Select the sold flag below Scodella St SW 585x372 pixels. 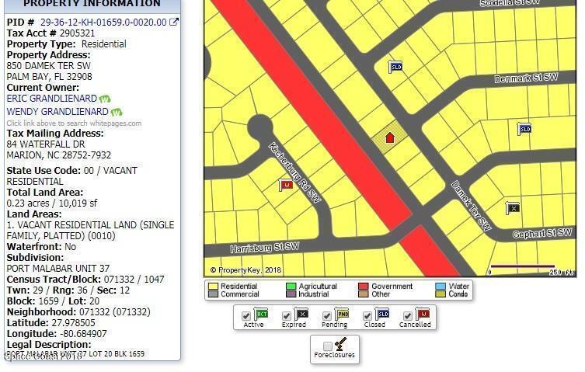pyautogui.click(x=395, y=67)
